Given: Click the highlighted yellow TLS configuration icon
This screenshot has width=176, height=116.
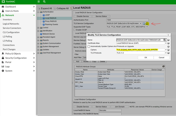Looking at the screenshot, I should 147,24.
